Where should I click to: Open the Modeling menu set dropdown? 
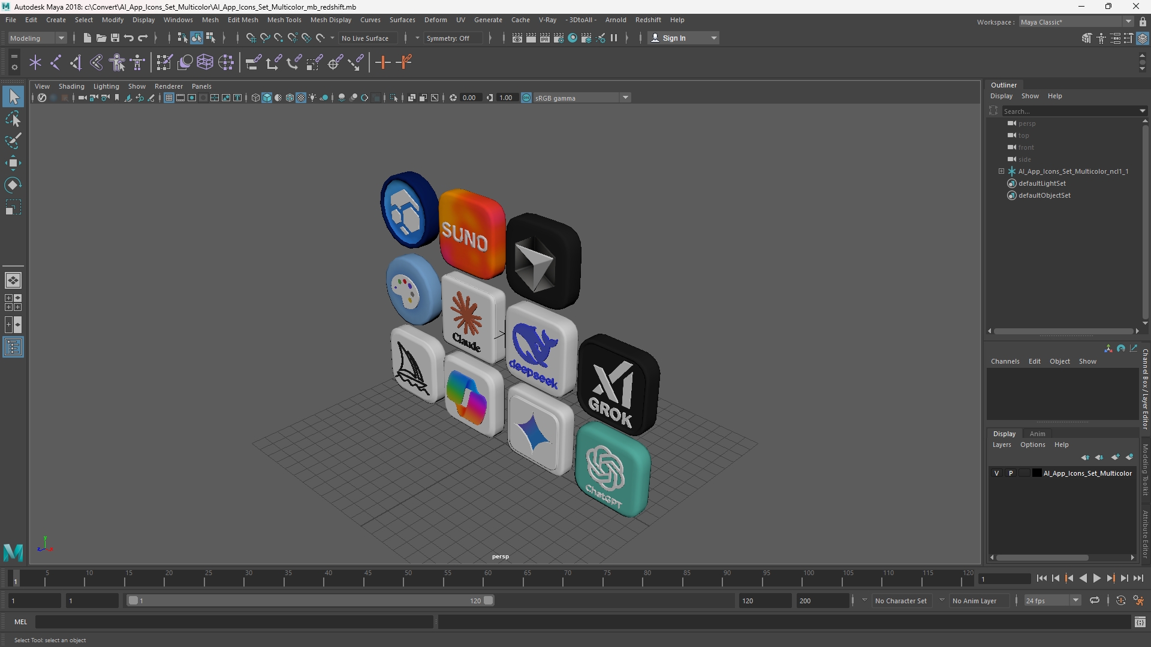coord(37,38)
